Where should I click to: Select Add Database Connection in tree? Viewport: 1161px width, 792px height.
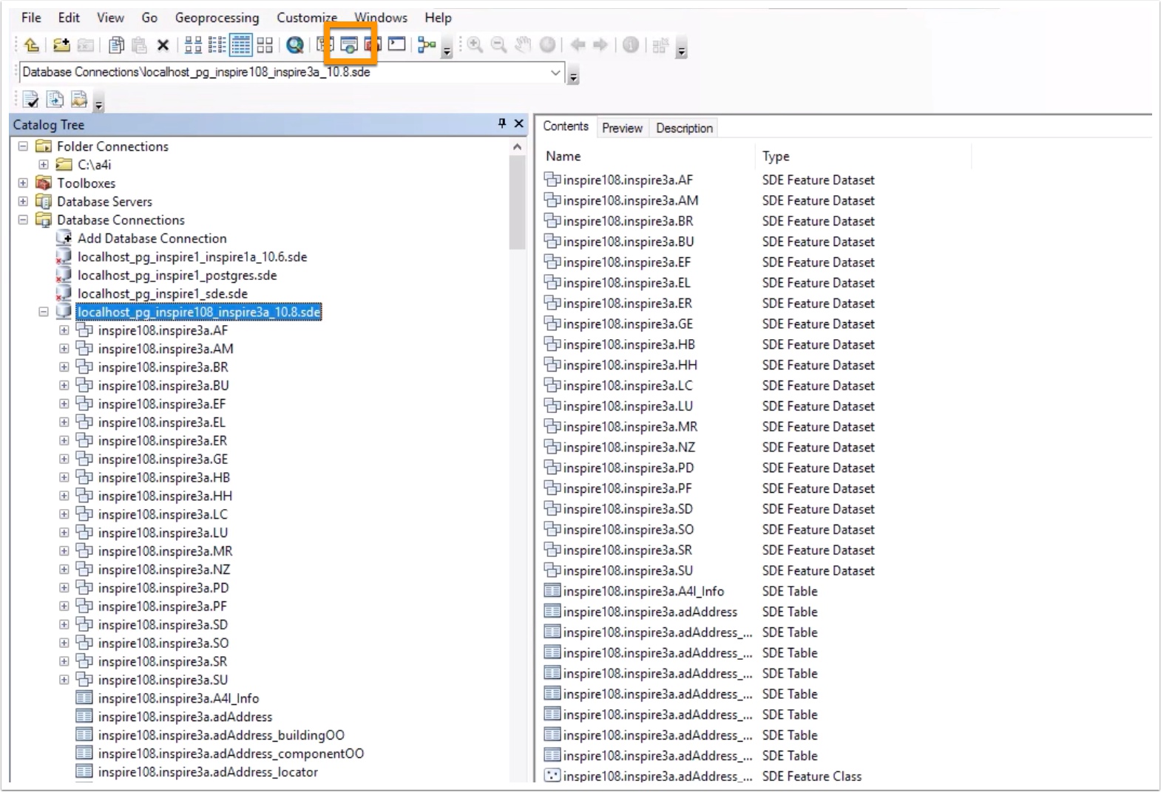click(152, 239)
